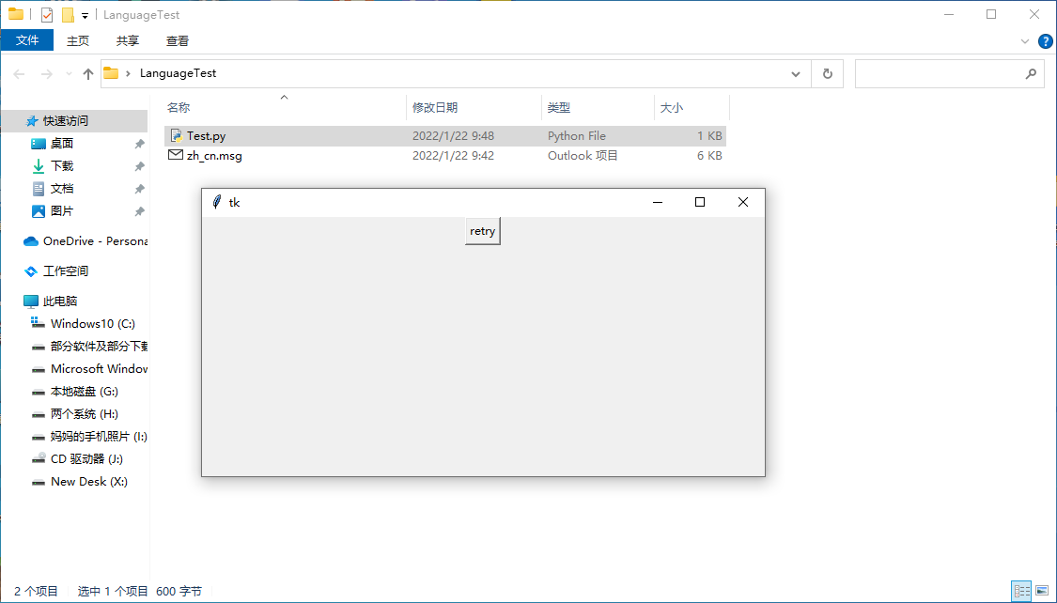Open 图片 folder in quick access

[x=61, y=211]
